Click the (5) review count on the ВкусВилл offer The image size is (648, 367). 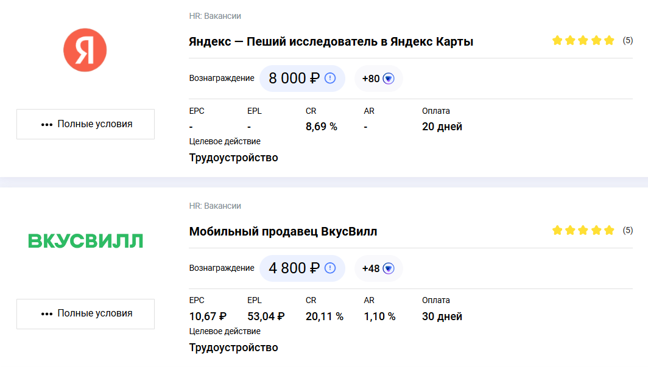[628, 230]
